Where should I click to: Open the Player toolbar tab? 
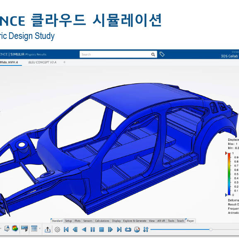click(x=190, y=221)
